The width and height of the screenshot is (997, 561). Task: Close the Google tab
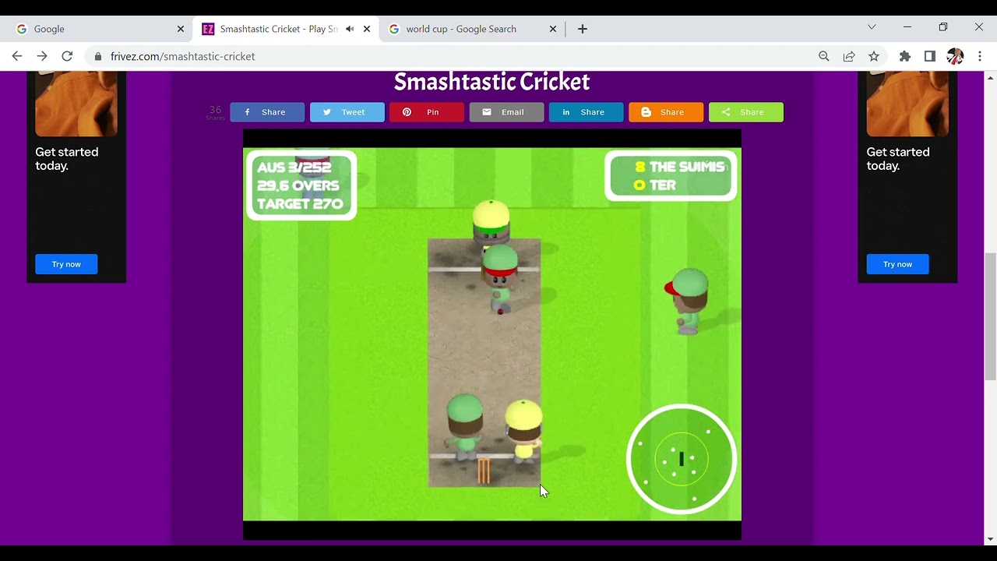181,29
